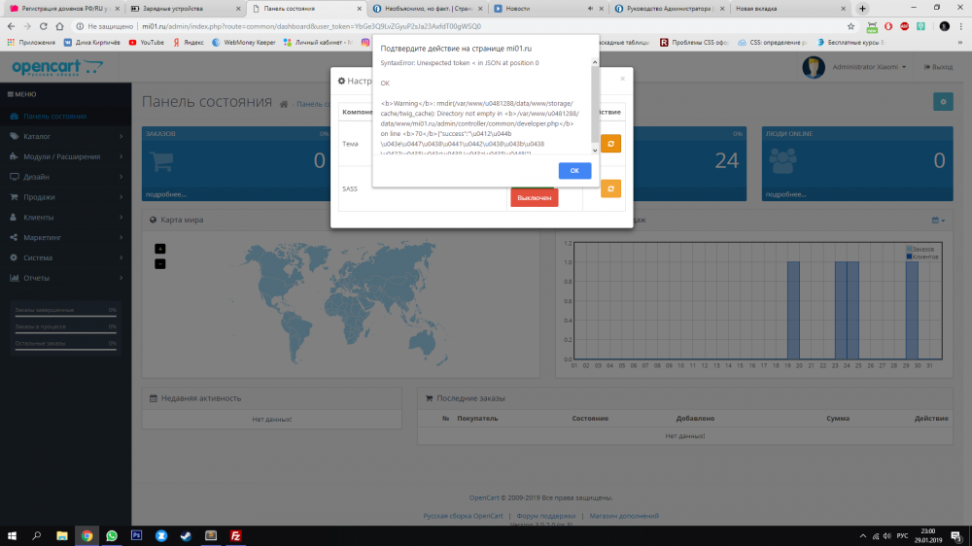Open the Administrator Xiaomi user dropdown

click(x=854, y=67)
